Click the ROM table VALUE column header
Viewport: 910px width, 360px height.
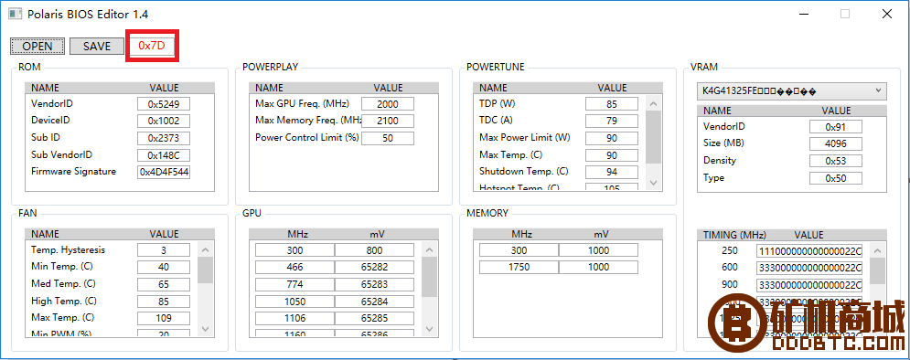(x=165, y=88)
